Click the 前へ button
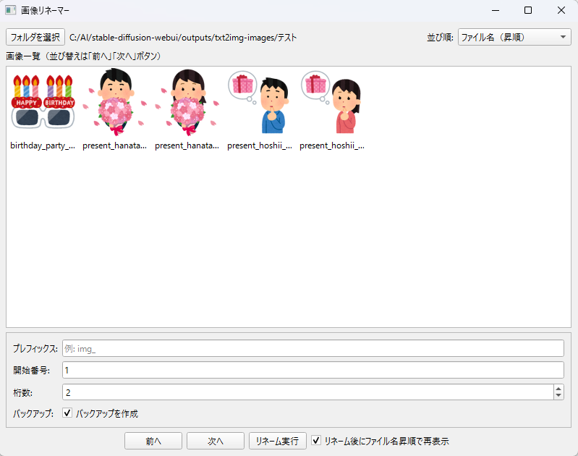The width and height of the screenshot is (578, 456). coord(153,441)
